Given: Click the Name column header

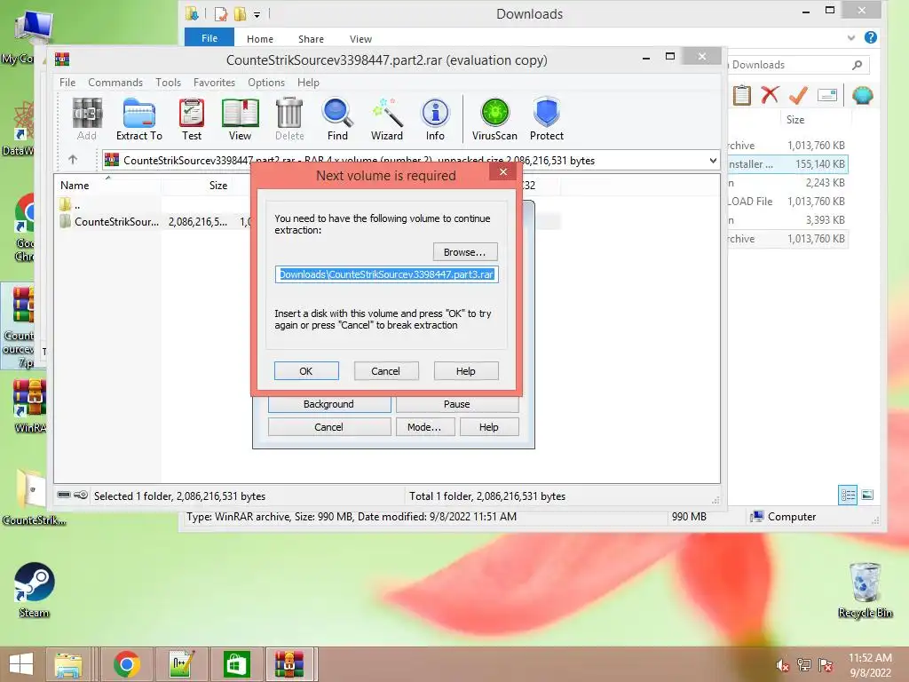Looking at the screenshot, I should [75, 185].
